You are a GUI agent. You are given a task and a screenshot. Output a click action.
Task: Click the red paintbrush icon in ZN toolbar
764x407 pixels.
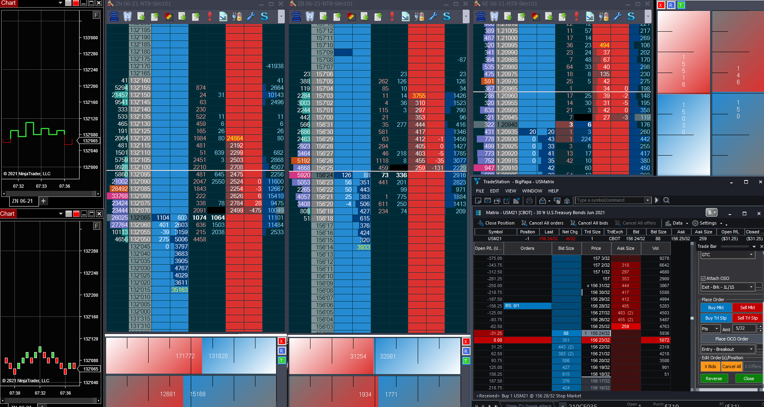click(169, 16)
